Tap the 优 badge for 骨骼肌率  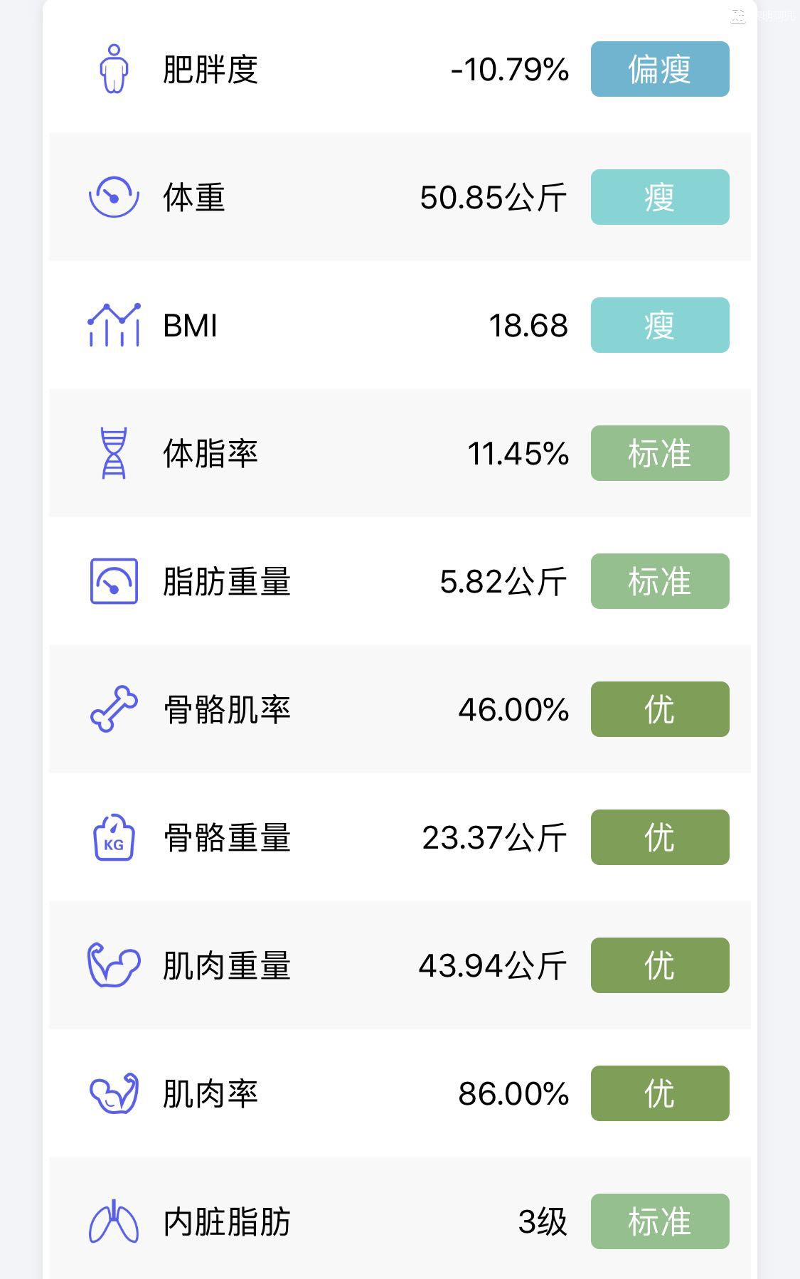click(x=659, y=709)
